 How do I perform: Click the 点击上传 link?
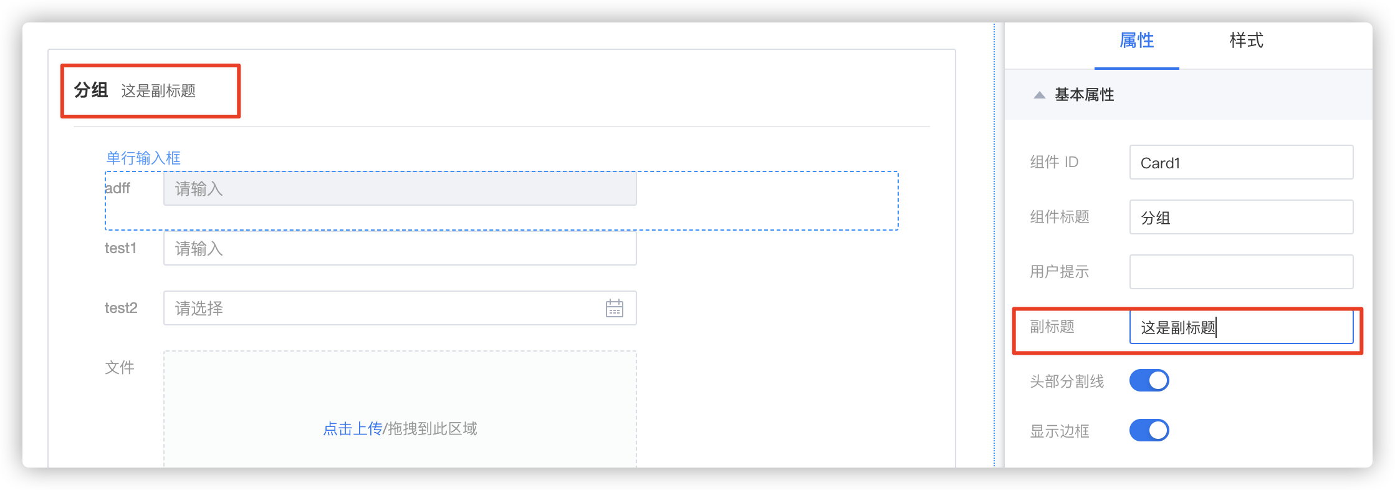[352, 429]
